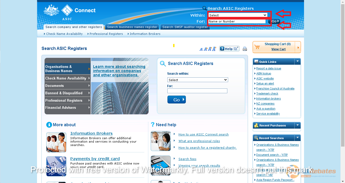Open Asia Region Funds Passport recent search
This screenshot has width=345, height=183.
(x=275, y=180)
